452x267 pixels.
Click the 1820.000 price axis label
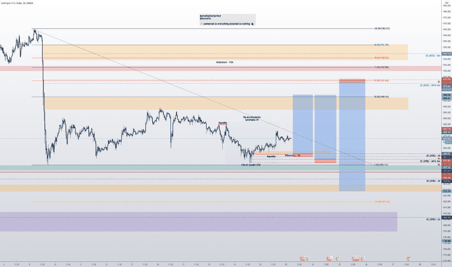(447, 201)
